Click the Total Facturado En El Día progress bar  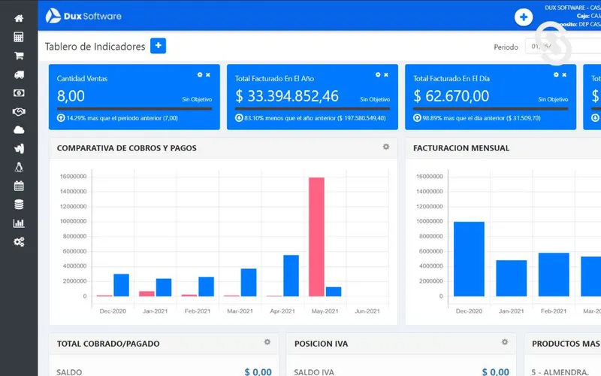pyautogui.click(x=491, y=109)
